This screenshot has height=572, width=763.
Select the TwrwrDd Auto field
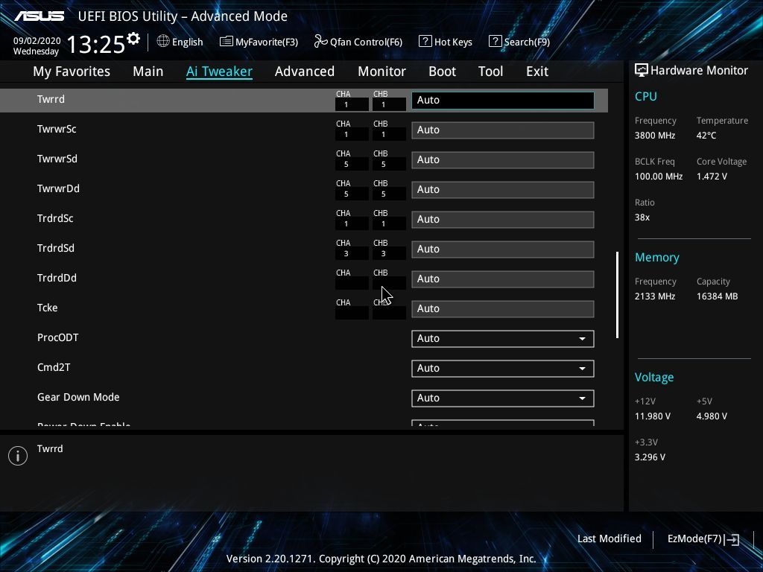[503, 190]
